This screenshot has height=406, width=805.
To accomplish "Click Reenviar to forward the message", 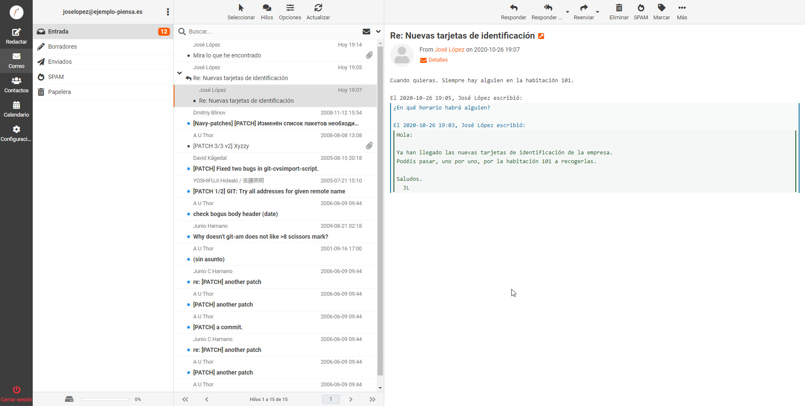I will (584, 12).
